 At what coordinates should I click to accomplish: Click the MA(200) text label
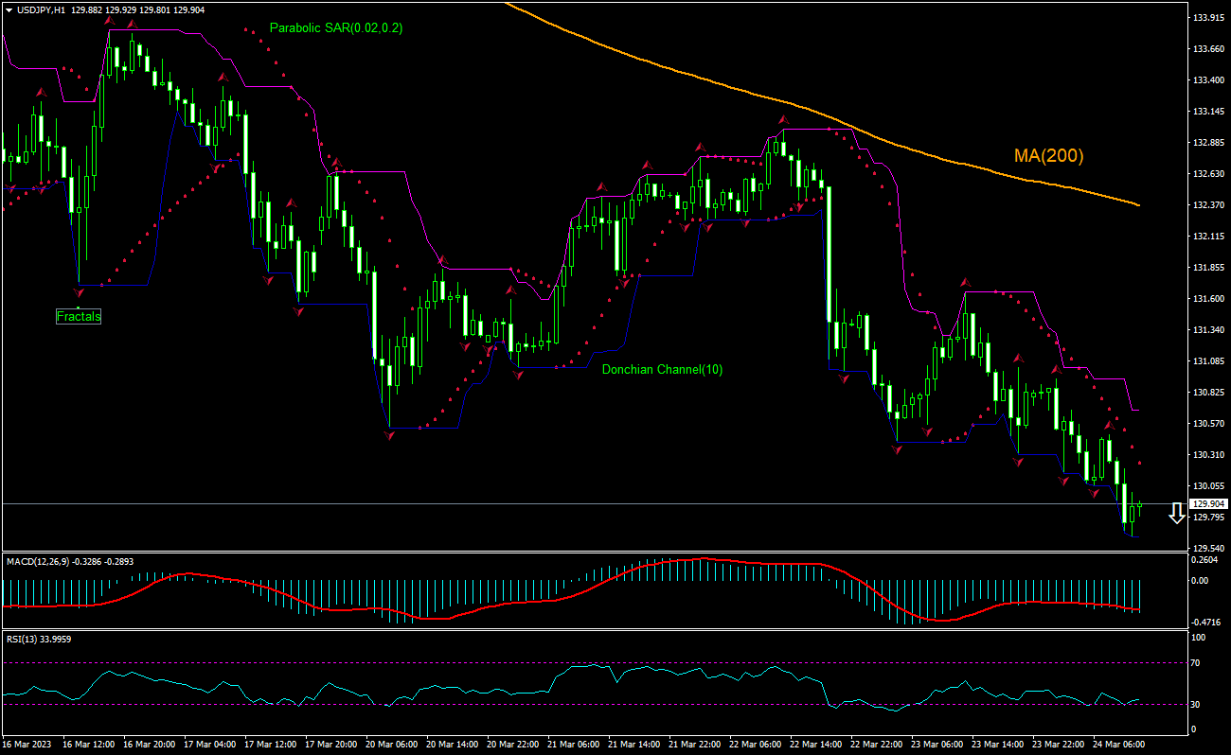point(1047,154)
